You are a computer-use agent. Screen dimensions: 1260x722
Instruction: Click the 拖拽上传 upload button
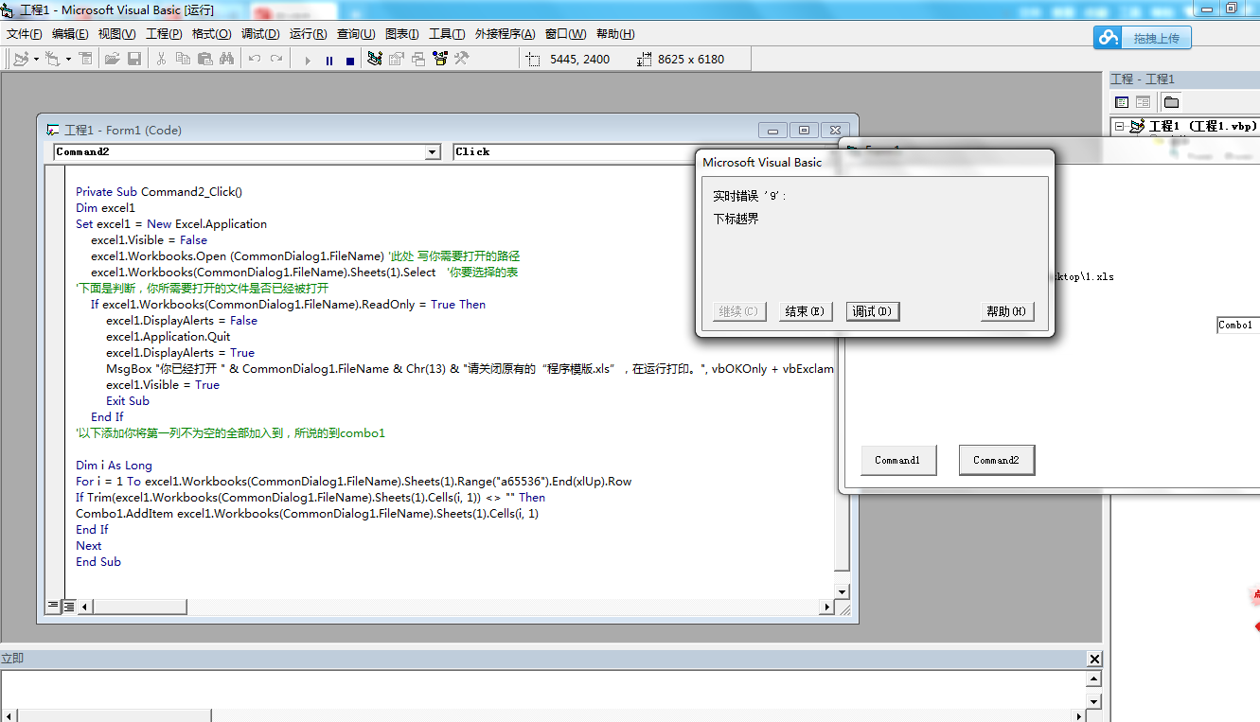1143,38
